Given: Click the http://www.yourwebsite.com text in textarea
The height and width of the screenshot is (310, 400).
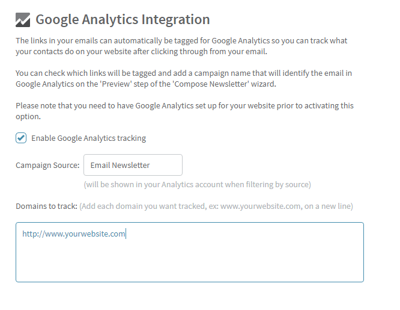Looking at the screenshot, I should 74,234.
